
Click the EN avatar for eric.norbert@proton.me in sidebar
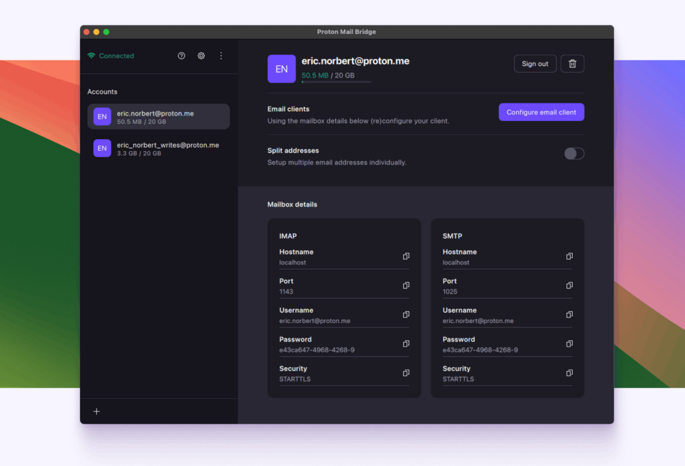tap(102, 116)
